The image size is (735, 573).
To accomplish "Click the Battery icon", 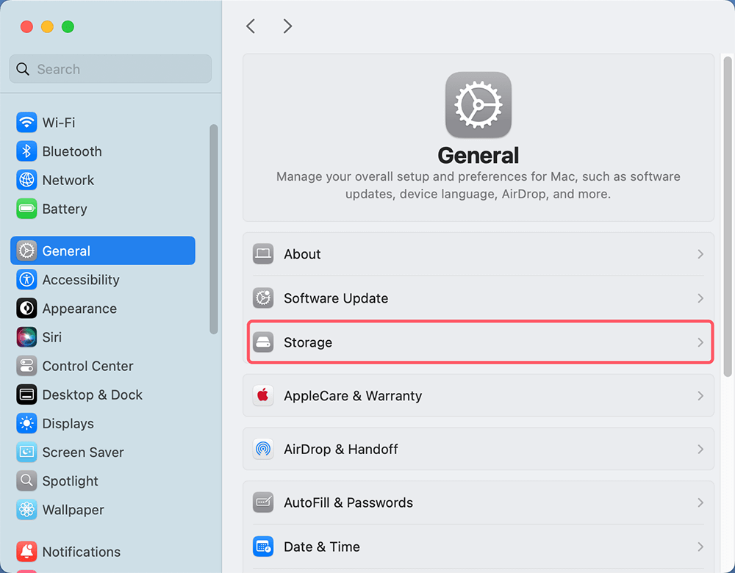I will tap(25, 209).
